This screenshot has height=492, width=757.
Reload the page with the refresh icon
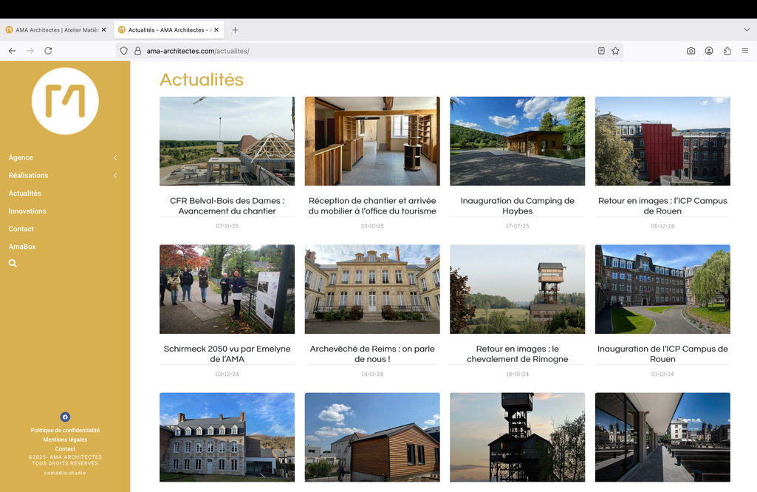point(48,51)
